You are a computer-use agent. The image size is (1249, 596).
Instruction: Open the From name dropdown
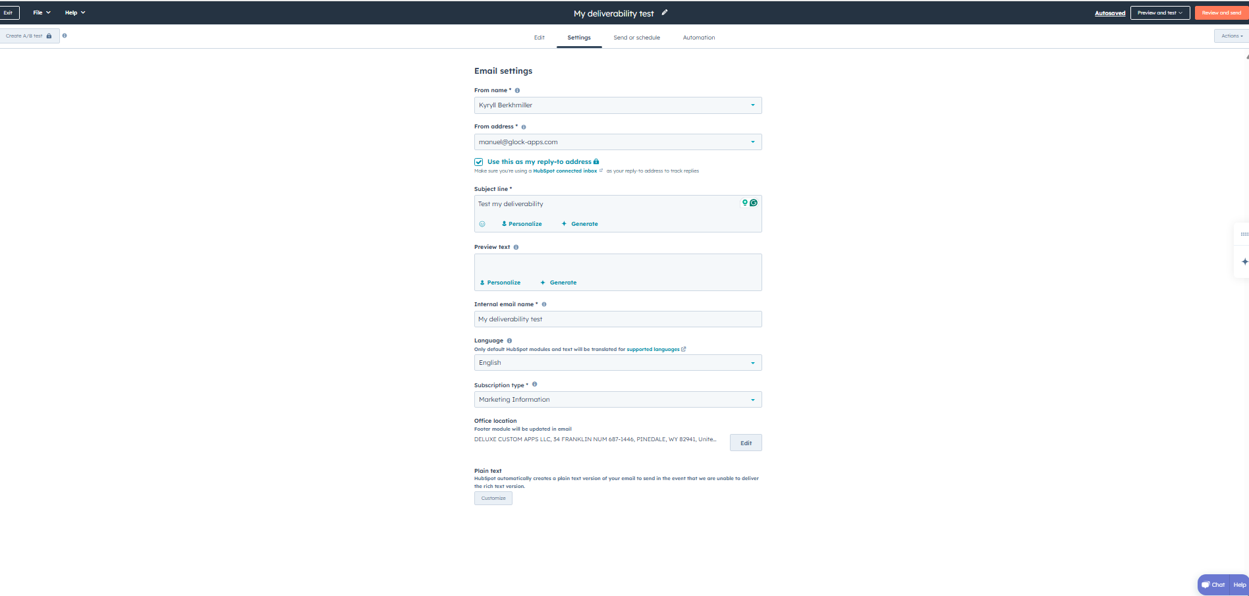[x=618, y=105]
